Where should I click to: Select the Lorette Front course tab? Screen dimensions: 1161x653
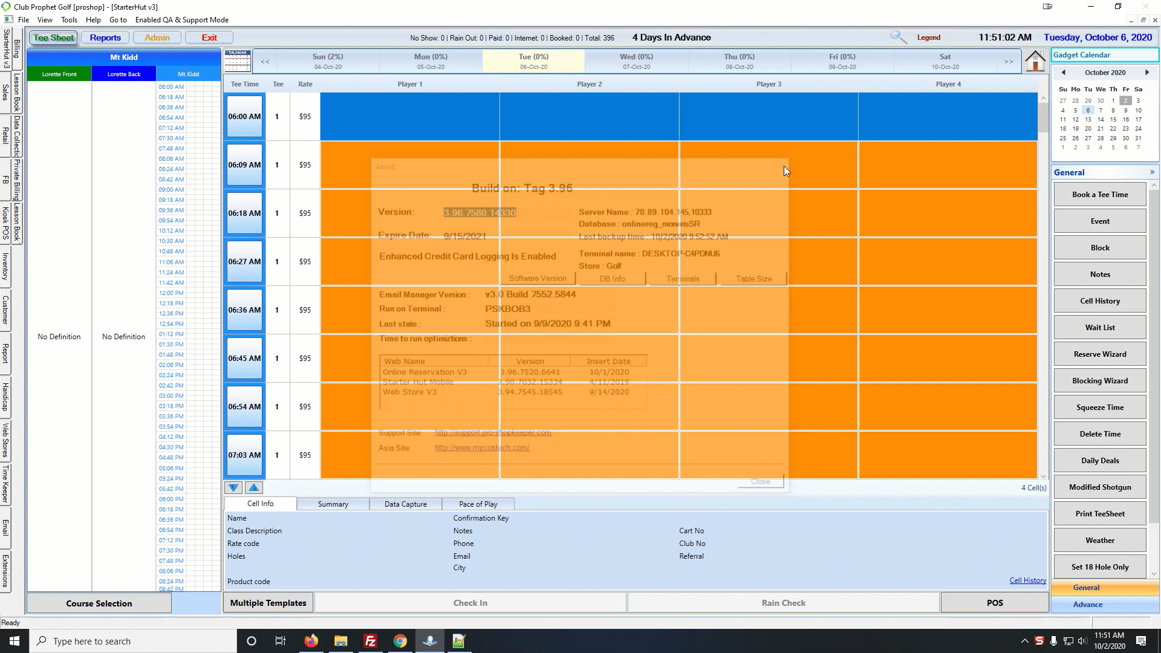pos(59,74)
